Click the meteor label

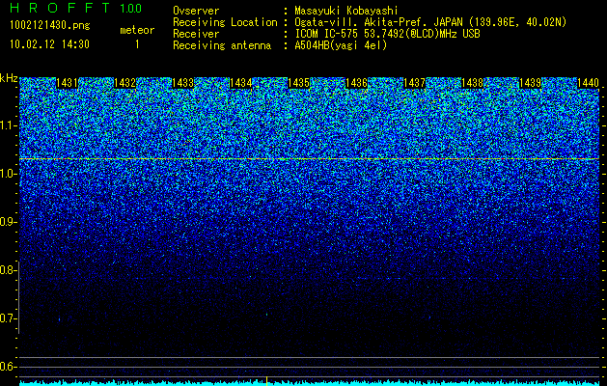tap(137, 30)
